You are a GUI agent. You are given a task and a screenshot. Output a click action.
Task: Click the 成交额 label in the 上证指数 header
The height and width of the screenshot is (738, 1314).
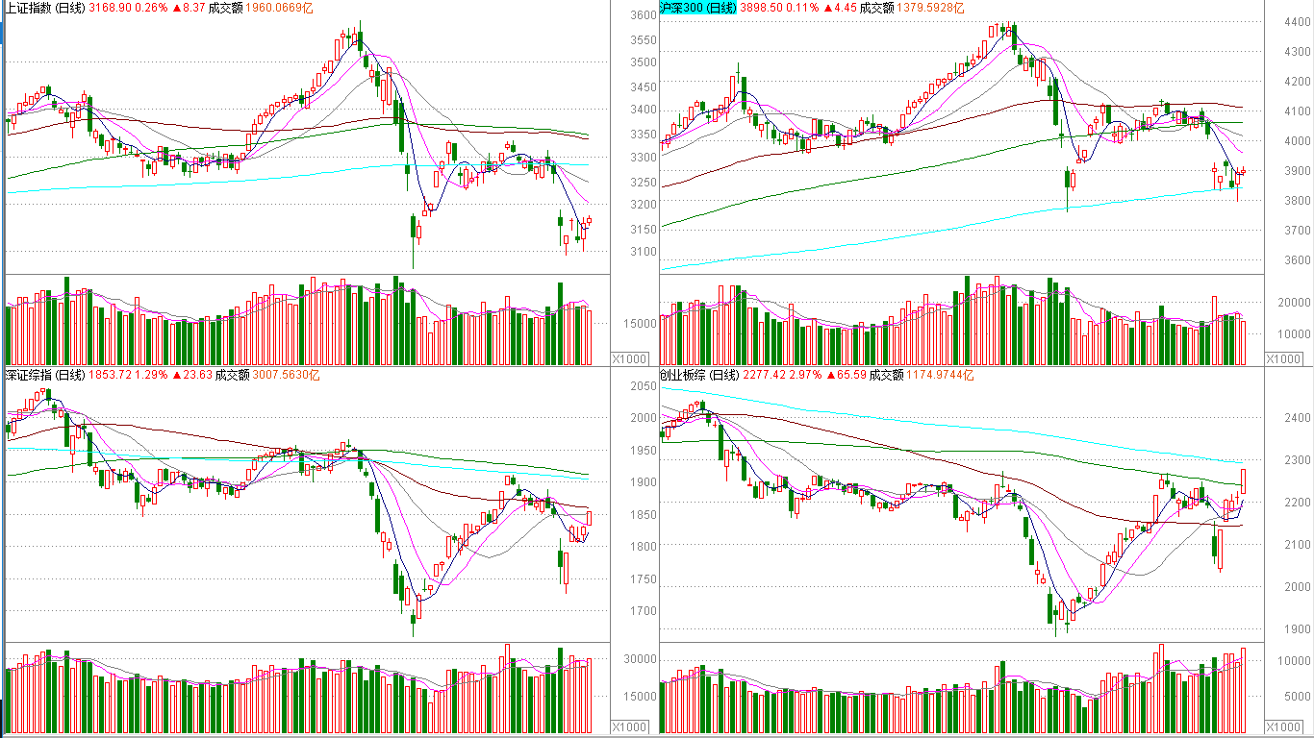(226, 8)
